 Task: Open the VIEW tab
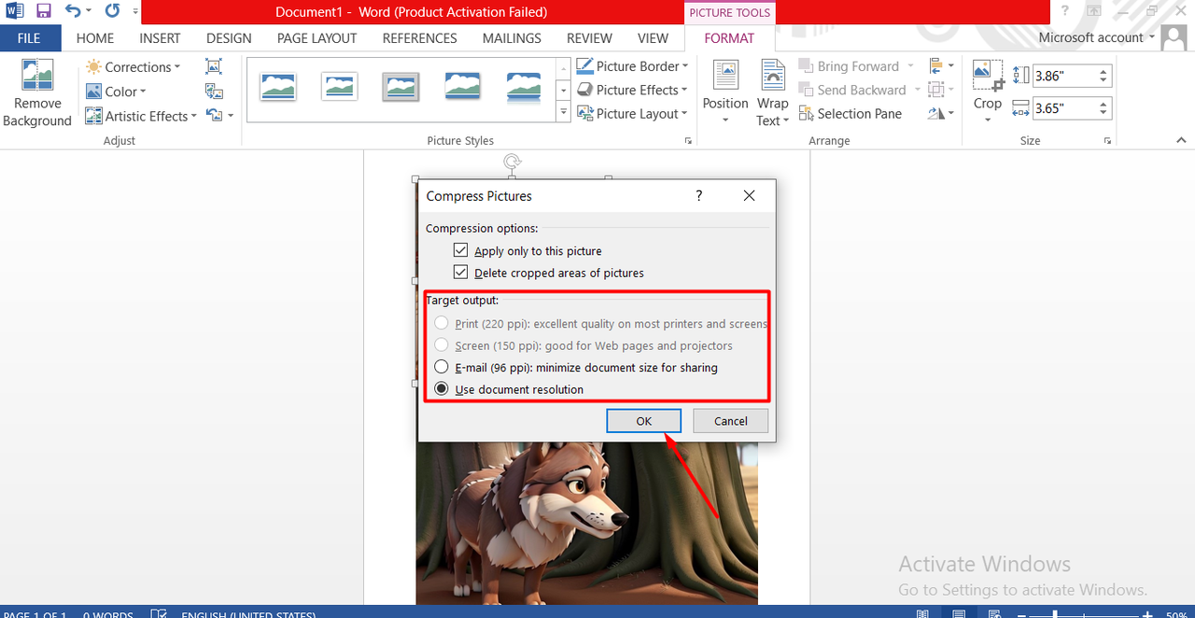(653, 38)
